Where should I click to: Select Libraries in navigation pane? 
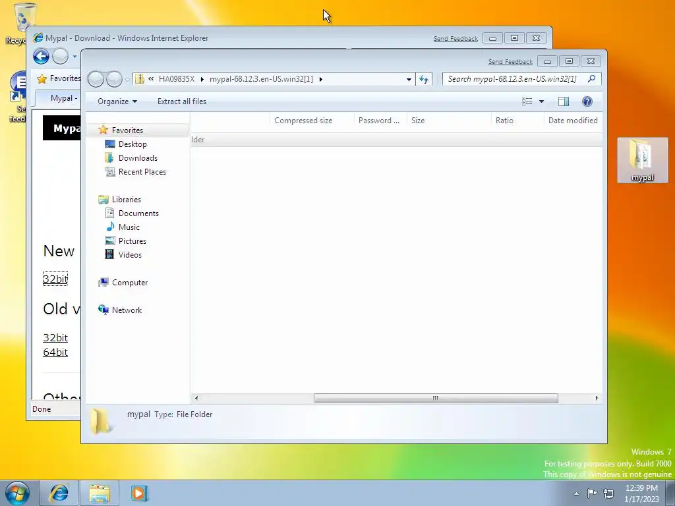pos(126,200)
